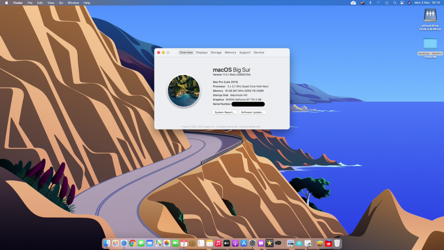Viewport: 444px width, 250px height.
Task: Launch the Music app in the Dock
Action: 218,243
